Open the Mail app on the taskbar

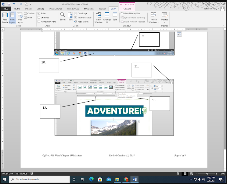tap(109, 179)
